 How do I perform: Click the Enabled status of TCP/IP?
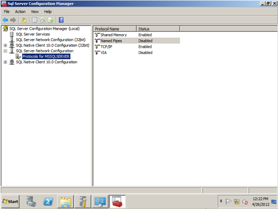tap(145, 47)
